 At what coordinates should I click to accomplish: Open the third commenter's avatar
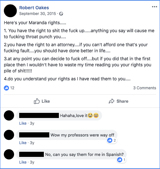(9, 154)
